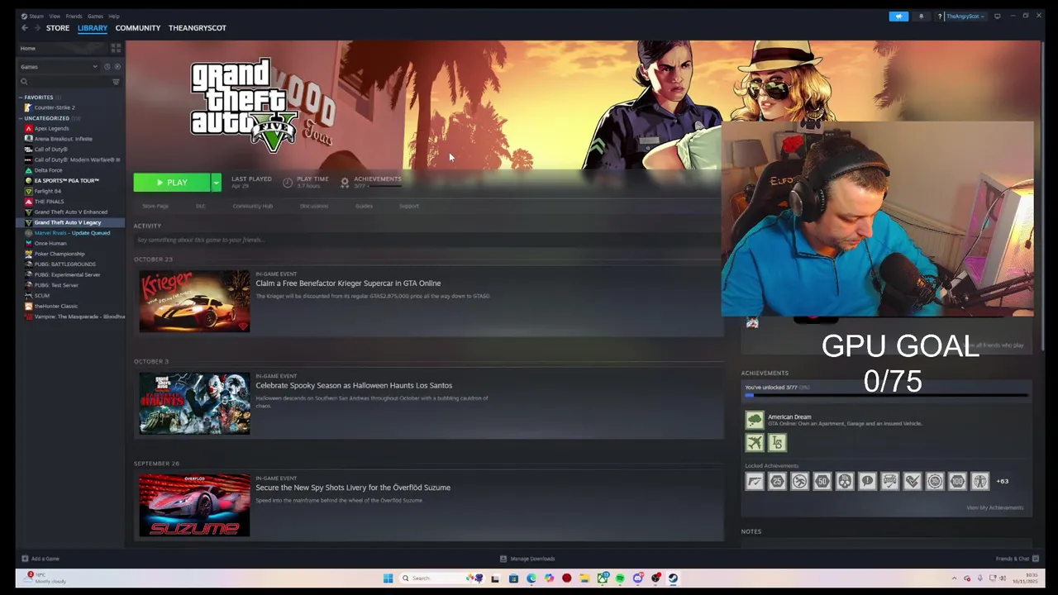Open the Krieger Supercar event thumbnail

click(x=194, y=302)
